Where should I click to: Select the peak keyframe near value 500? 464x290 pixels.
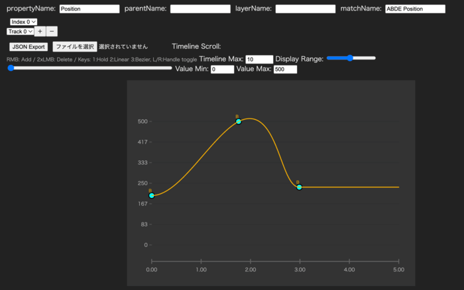239,122
